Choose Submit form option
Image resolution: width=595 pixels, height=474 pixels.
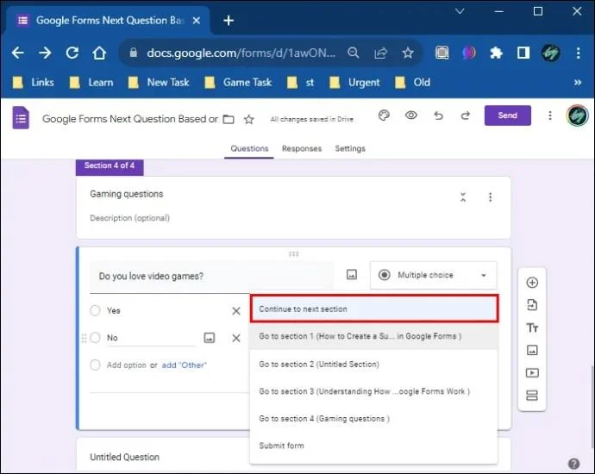coord(374,446)
